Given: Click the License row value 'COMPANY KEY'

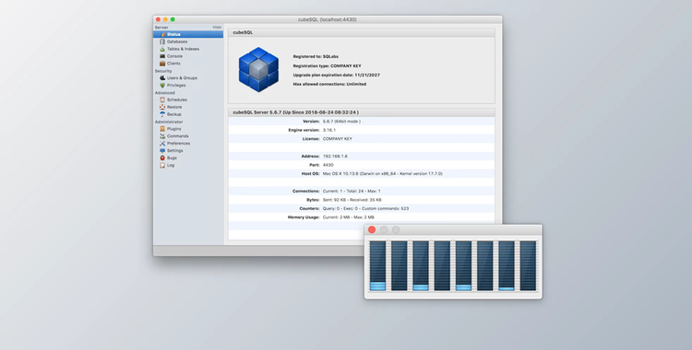Looking at the screenshot, I should [338, 139].
